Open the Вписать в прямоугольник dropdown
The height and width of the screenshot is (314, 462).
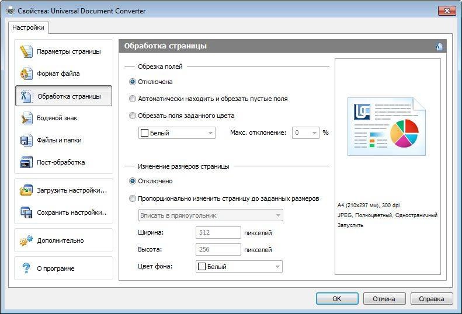tap(211, 215)
